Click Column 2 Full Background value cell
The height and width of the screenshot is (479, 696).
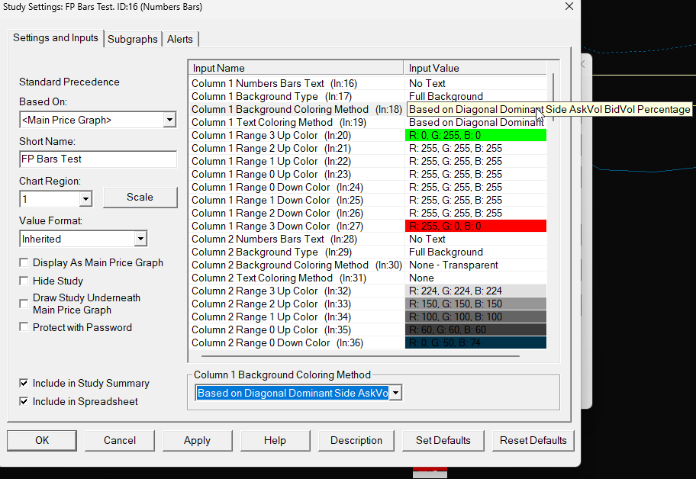[x=475, y=252]
